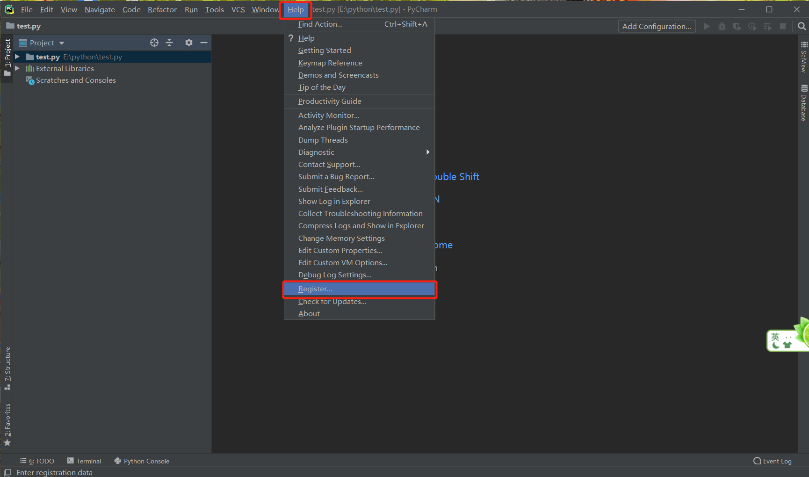Open the Database side panel
809x477 pixels.
[804, 103]
